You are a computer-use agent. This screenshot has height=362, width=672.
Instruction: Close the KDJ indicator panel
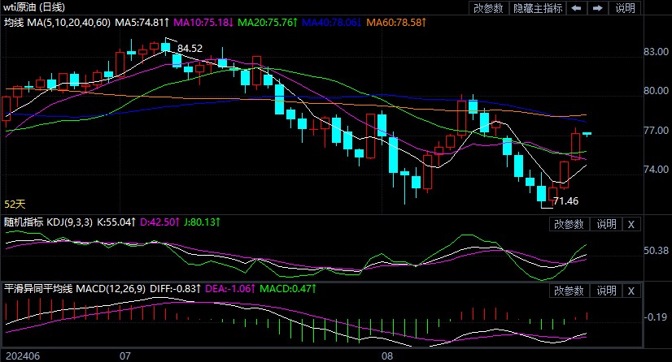tap(631, 224)
